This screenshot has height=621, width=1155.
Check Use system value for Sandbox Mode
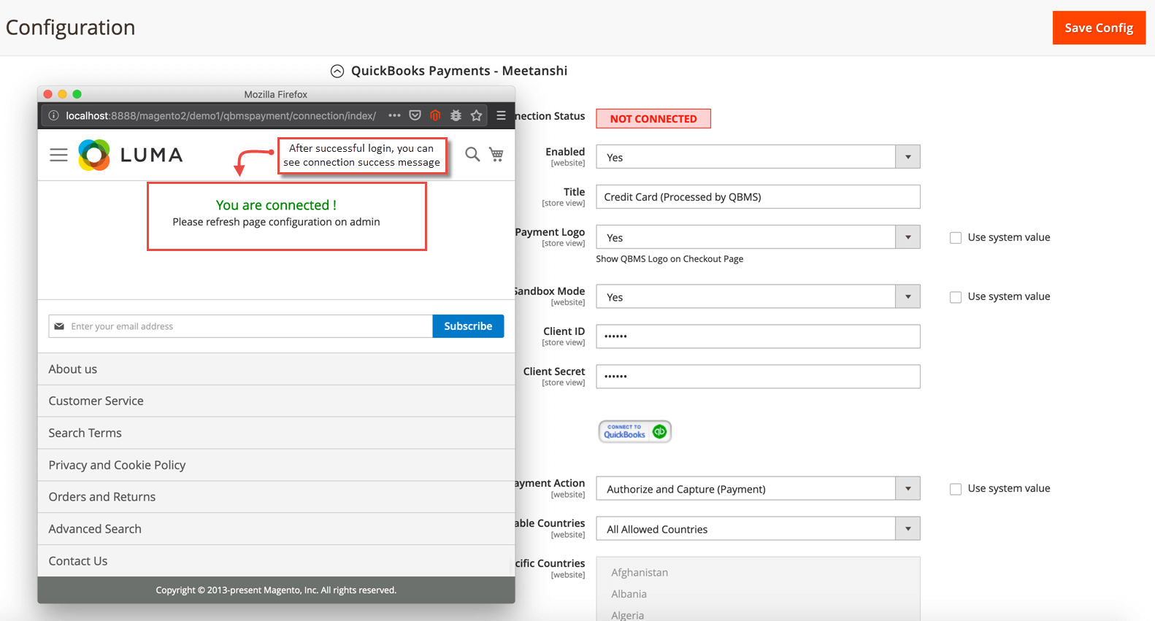pyautogui.click(x=955, y=297)
